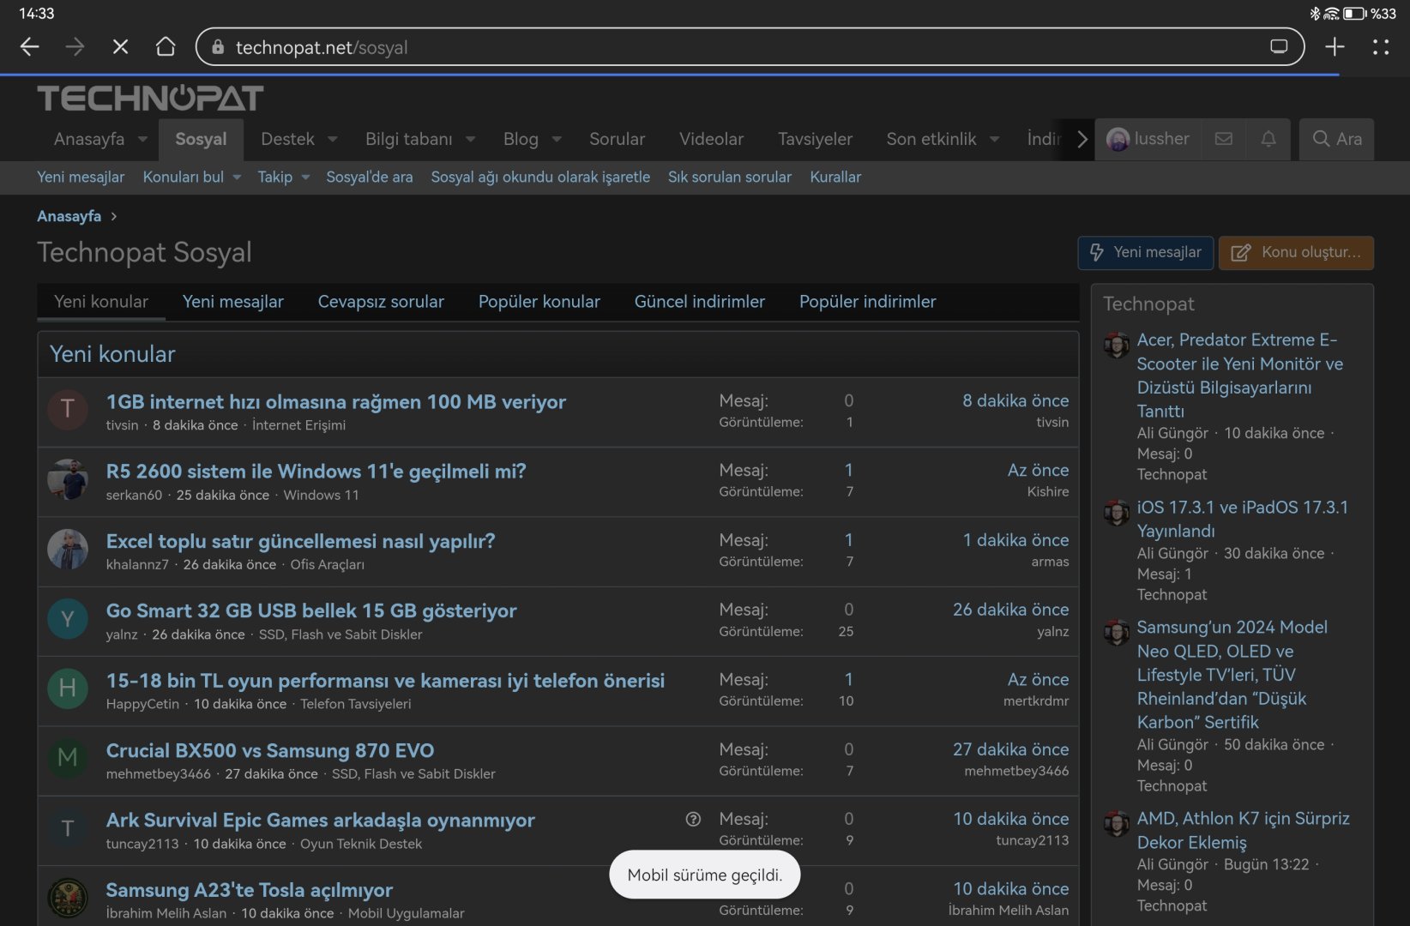Open tivsin's T avatar
Viewport: 1410px width, 926px height.
tap(68, 409)
